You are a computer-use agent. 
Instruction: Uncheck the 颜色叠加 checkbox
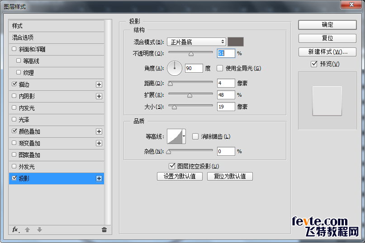pos(14,131)
